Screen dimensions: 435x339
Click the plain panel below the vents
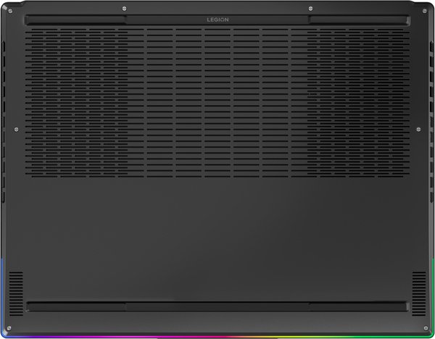pos(217,232)
